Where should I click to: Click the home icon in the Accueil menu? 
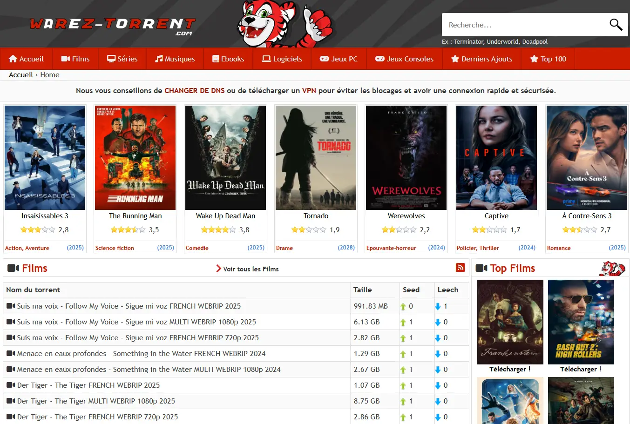coord(13,59)
